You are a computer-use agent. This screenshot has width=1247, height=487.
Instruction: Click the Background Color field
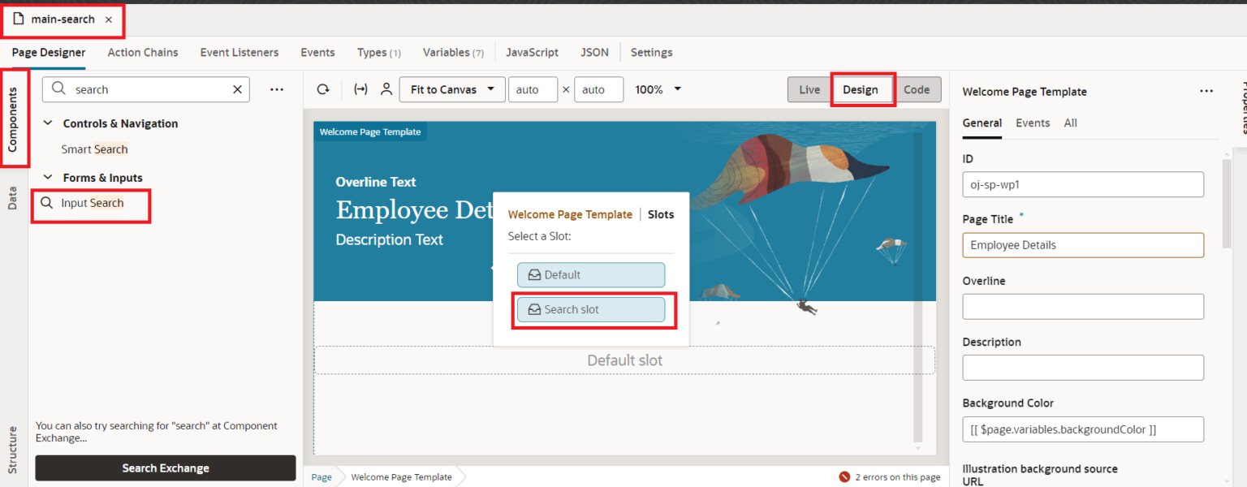point(1083,429)
